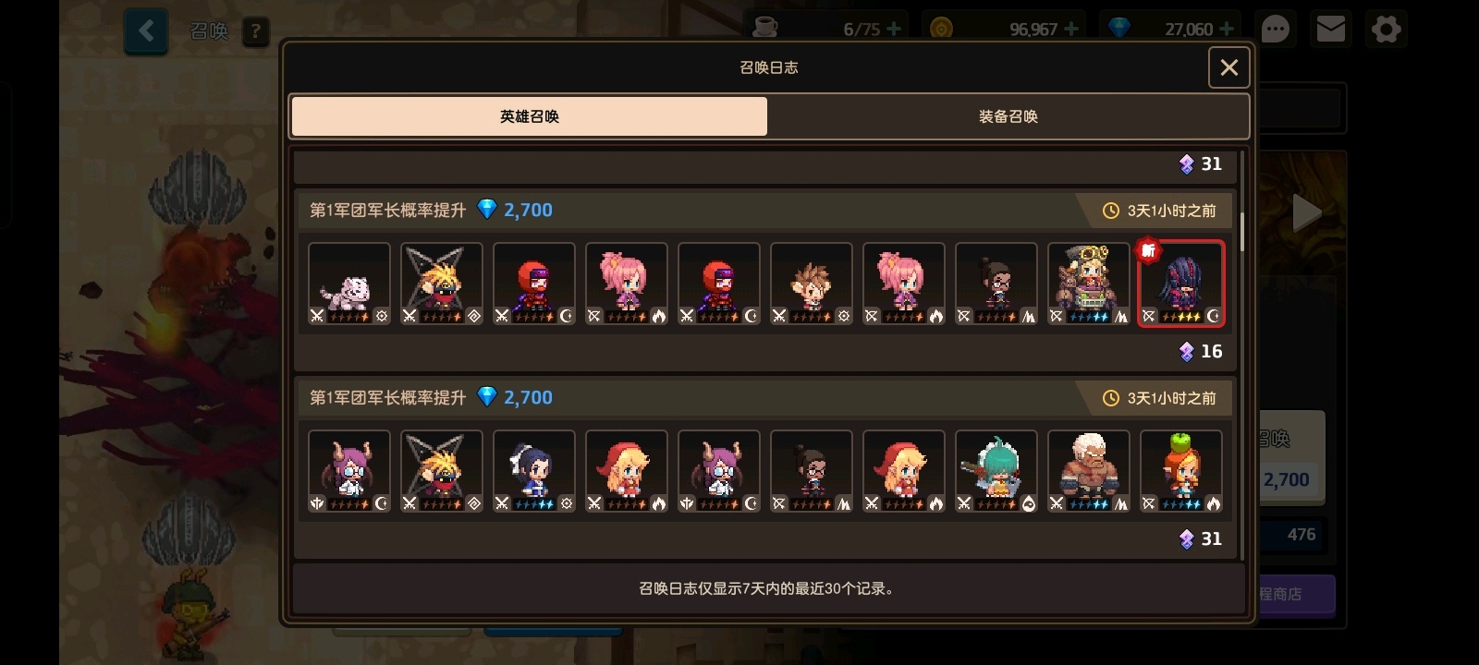Open the mail envelope icon
The height and width of the screenshot is (665, 1479).
click(1330, 30)
